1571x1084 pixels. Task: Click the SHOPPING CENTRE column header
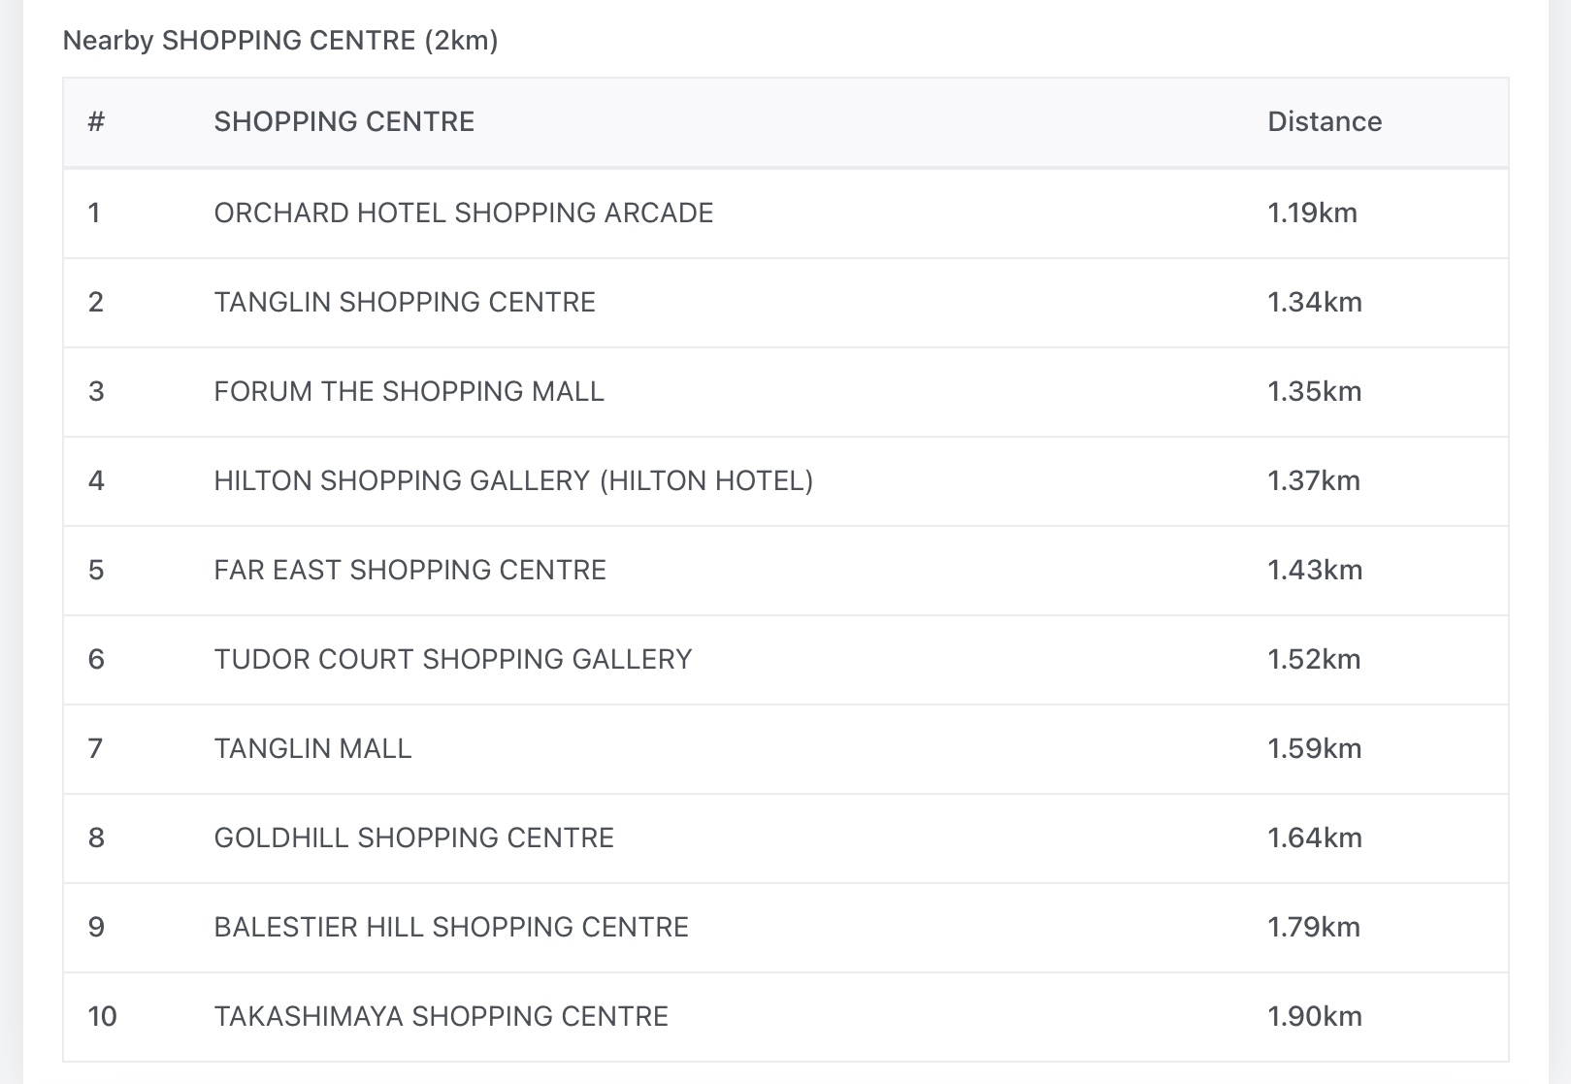[344, 122]
